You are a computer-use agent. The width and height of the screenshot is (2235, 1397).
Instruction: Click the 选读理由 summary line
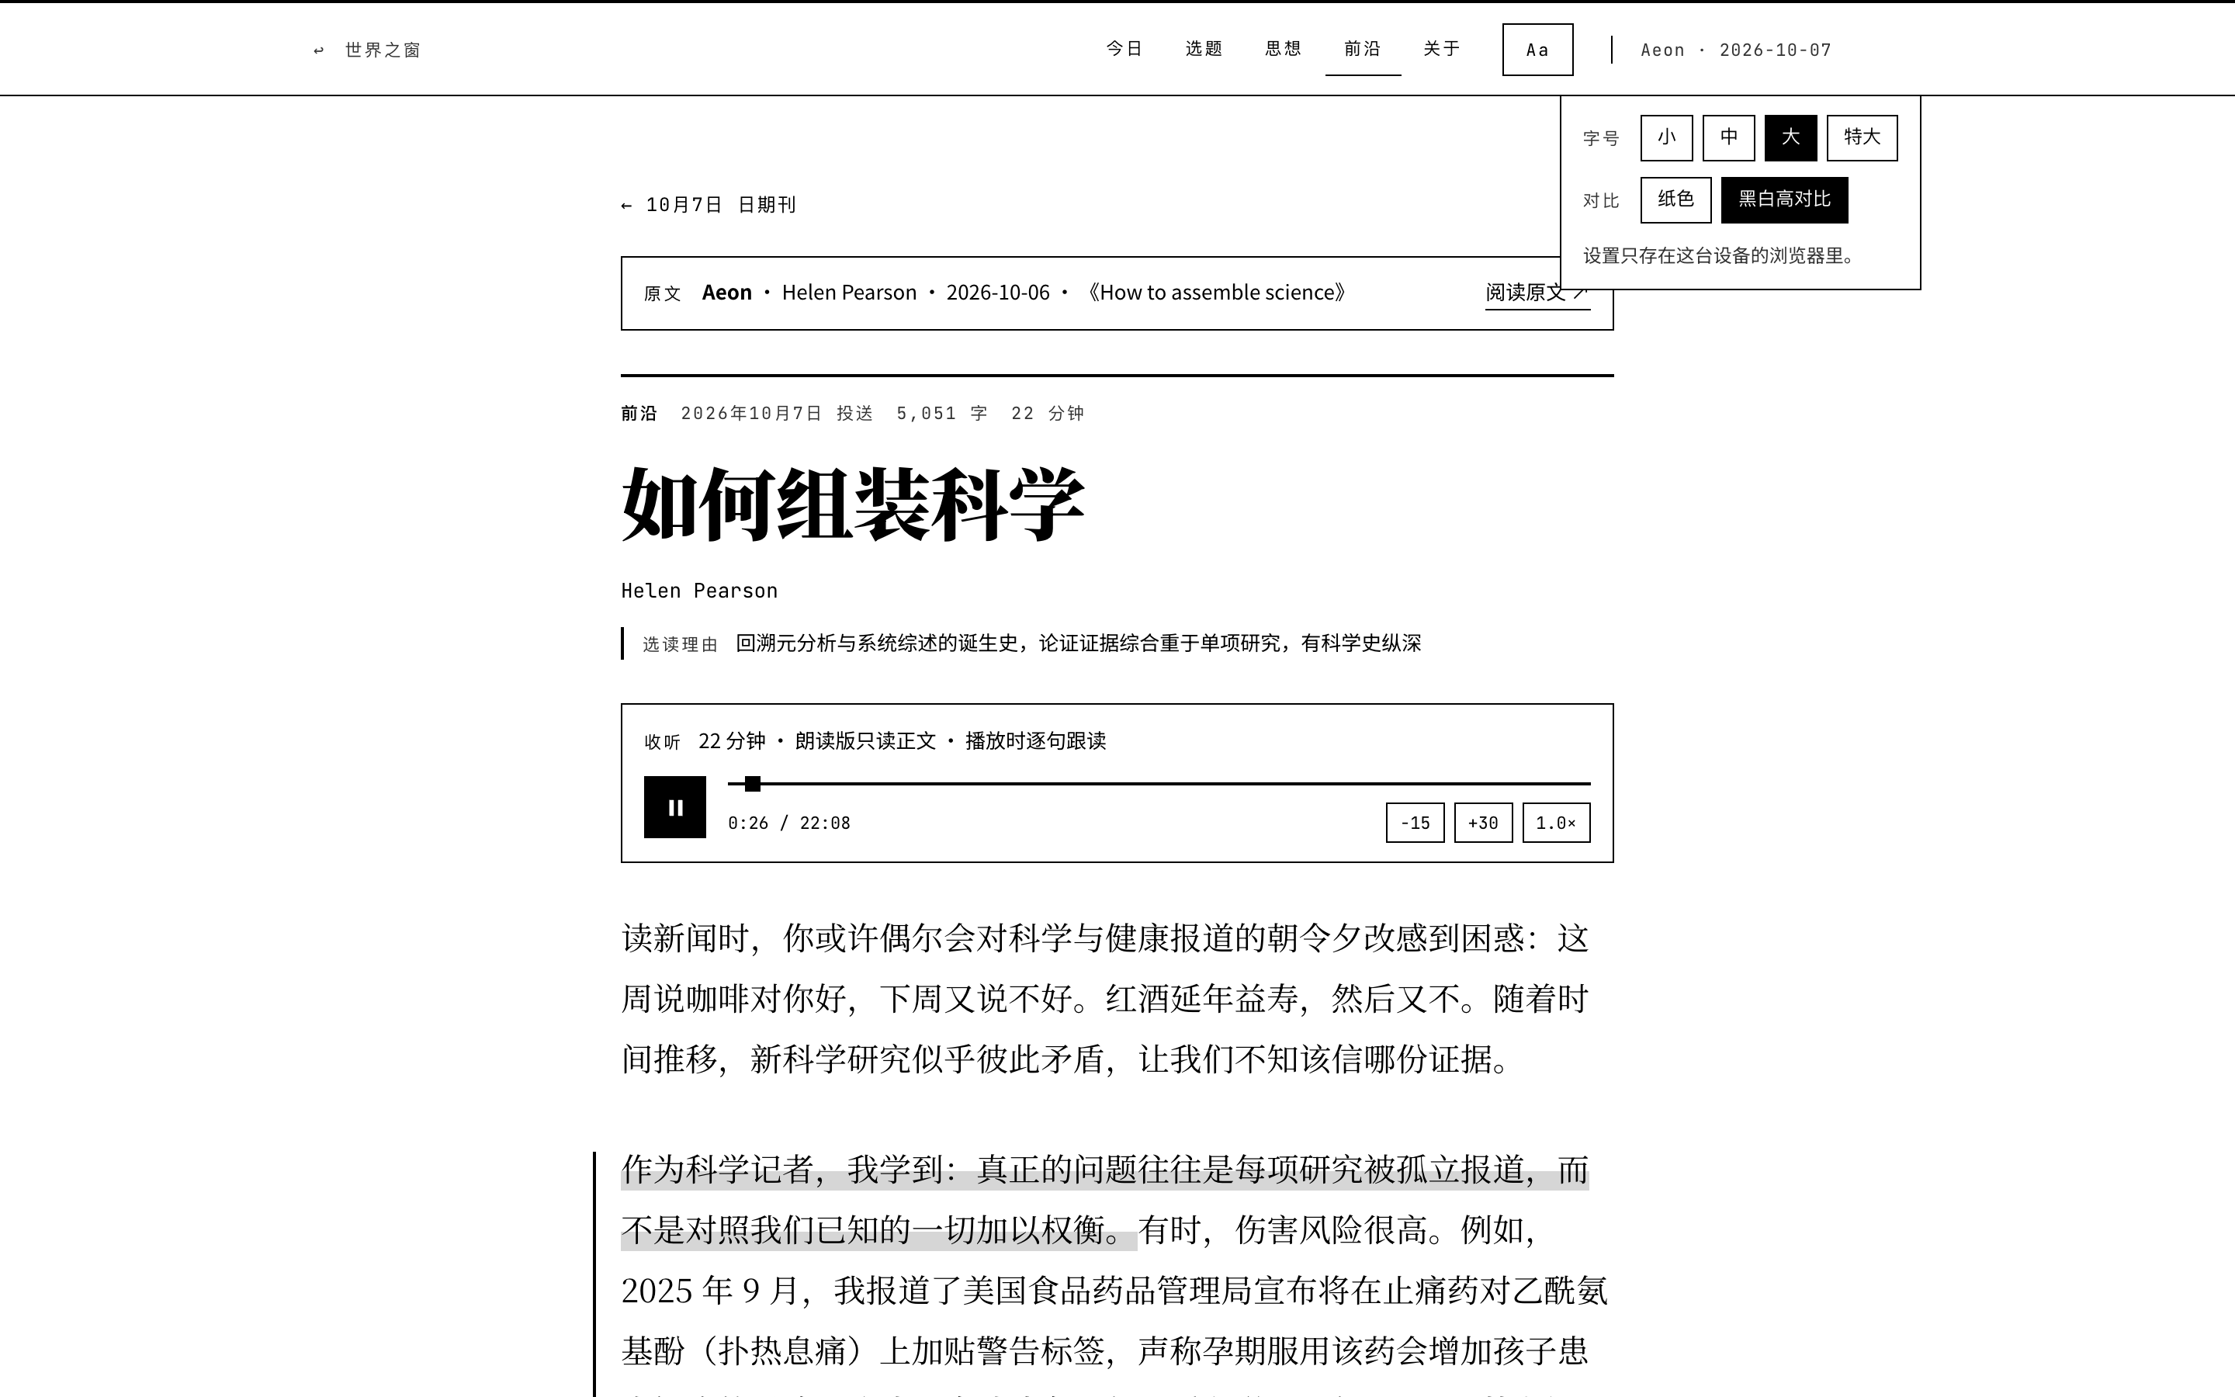click(x=1021, y=643)
